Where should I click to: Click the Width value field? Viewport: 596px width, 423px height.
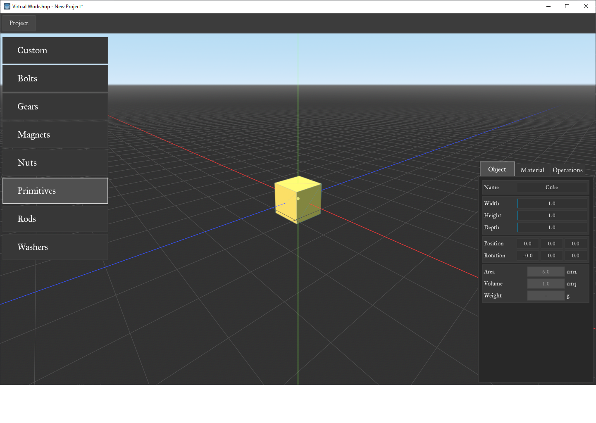[552, 204]
